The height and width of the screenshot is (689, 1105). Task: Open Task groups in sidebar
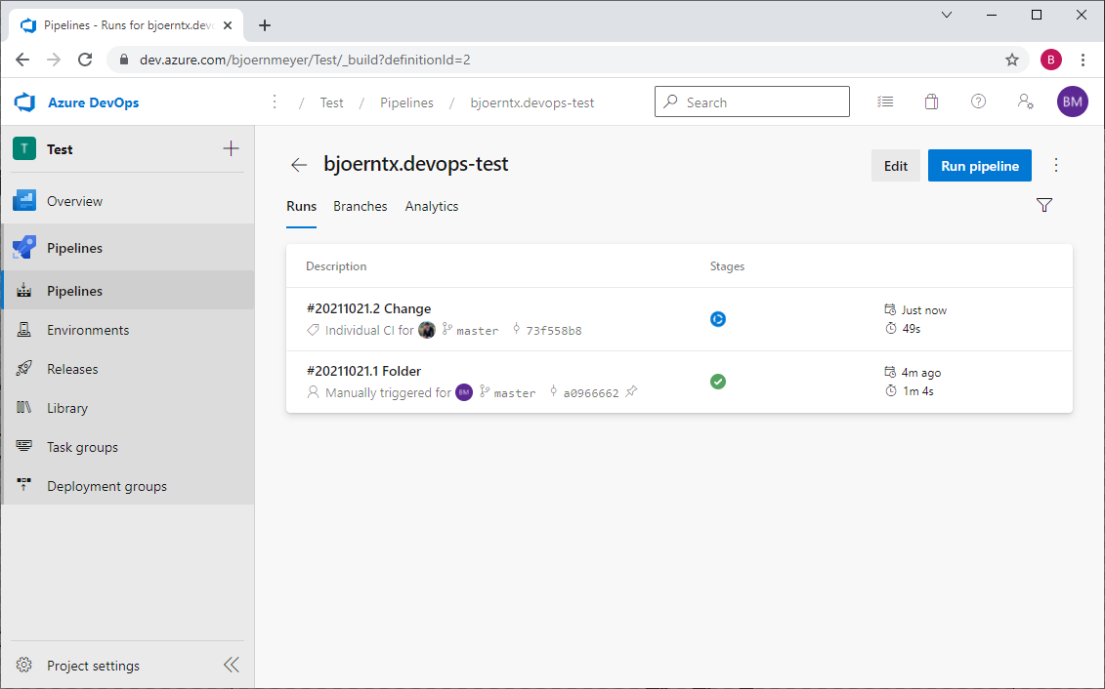[x=128, y=447]
